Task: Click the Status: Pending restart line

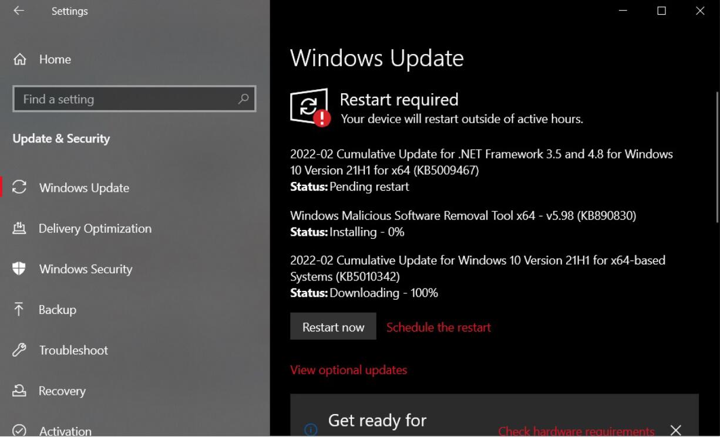Action: click(x=349, y=187)
